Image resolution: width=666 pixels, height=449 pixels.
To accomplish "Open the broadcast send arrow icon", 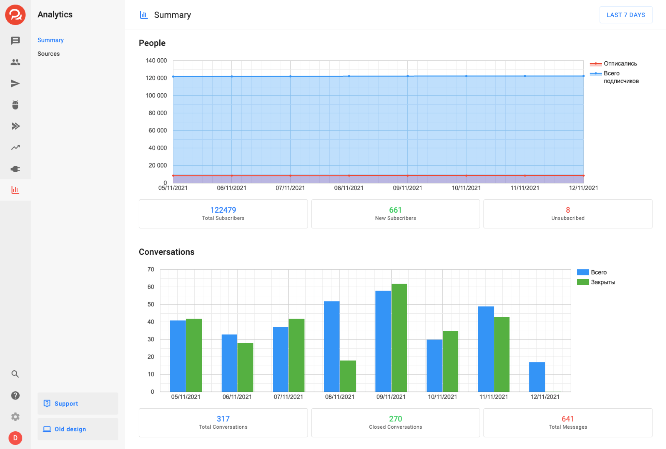I will pos(15,83).
